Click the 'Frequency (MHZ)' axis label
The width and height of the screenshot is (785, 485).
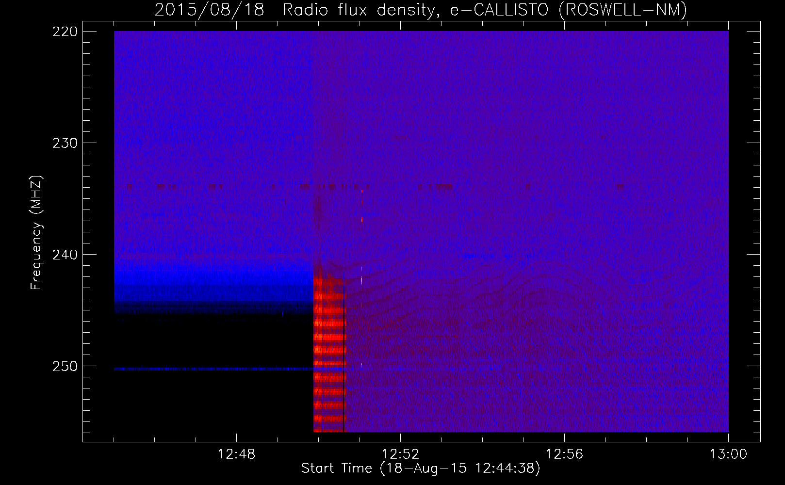pos(37,232)
